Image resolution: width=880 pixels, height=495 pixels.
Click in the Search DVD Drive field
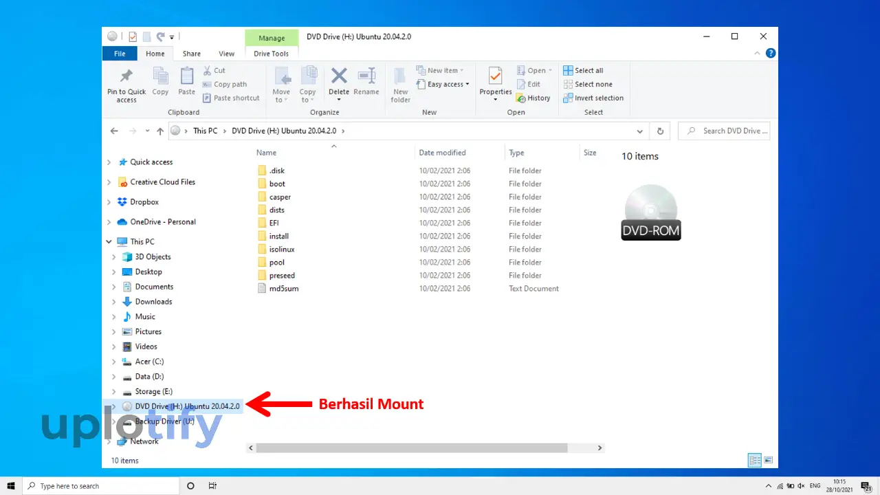click(723, 131)
